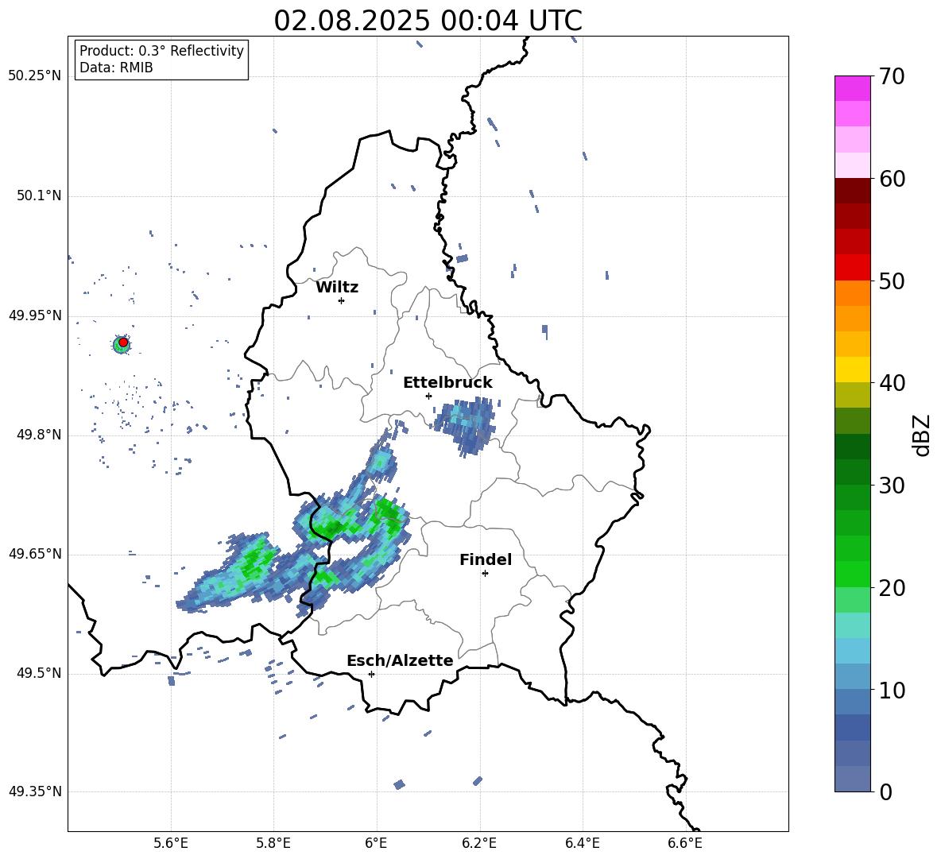Click the 60 value on colorbar
941x859 pixels.
pyautogui.click(x=892, y=179)
